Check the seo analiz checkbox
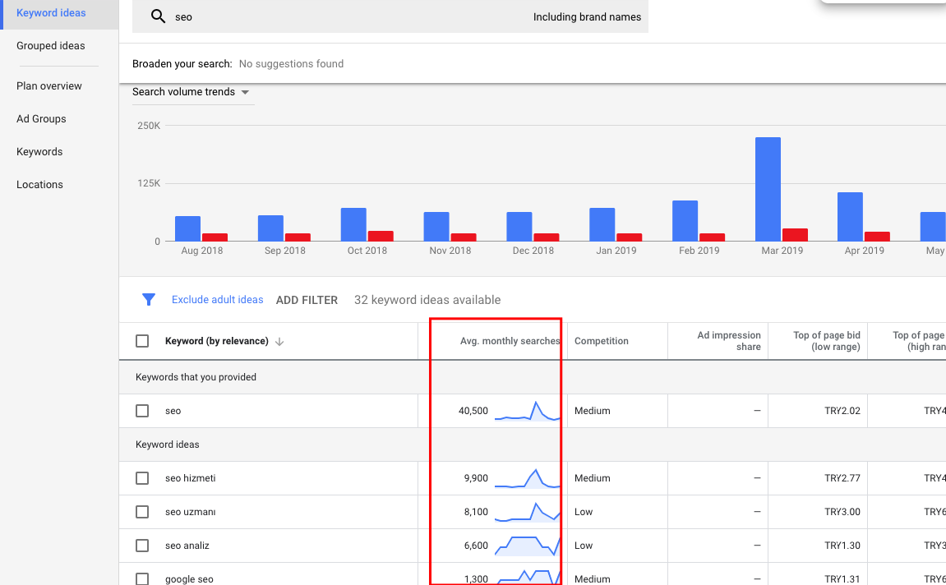The width and height of the screenshot is (946, 585). click(x=142, y=546)
